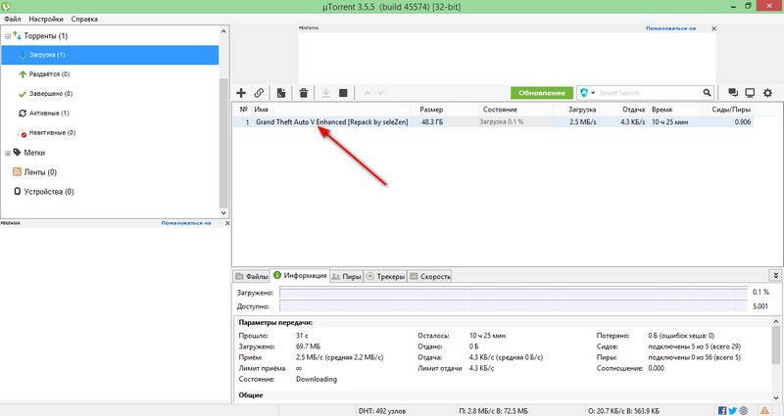Click the remote monitor icon in toolbar
Screen dimensions: 784x416
pyautogui.click(x=750, y=92)
